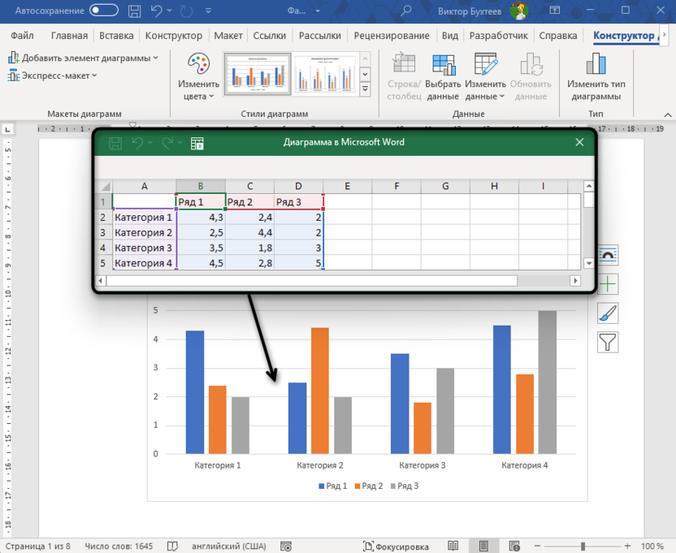This screenshot has width=676, height=553.
Task: Click Chart Elements plus button
Action: 607,283
